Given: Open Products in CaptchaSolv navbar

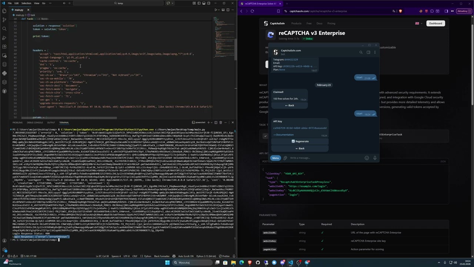Looking at the screenshot, I should pyautogui.click(x=296, y=23).
